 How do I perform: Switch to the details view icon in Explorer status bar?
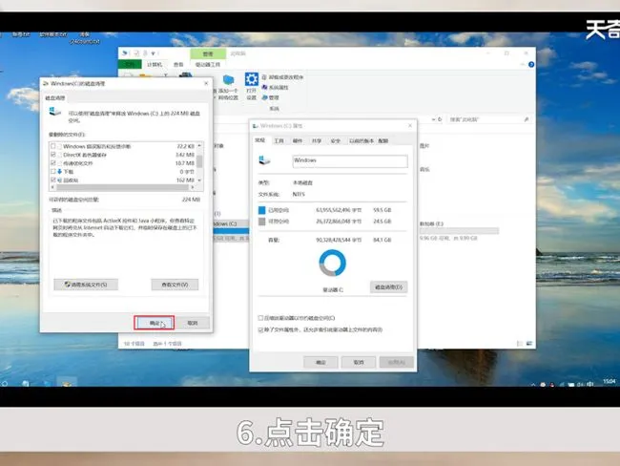520,343
